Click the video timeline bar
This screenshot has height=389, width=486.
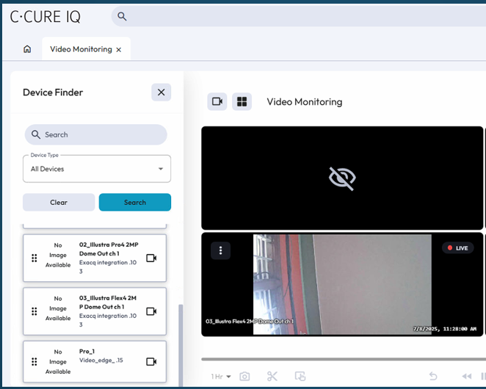(342, 360)
